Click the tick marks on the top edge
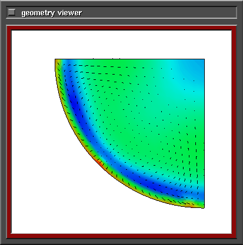The height and width of the screenshot is (245, 243). click(106, 58)
